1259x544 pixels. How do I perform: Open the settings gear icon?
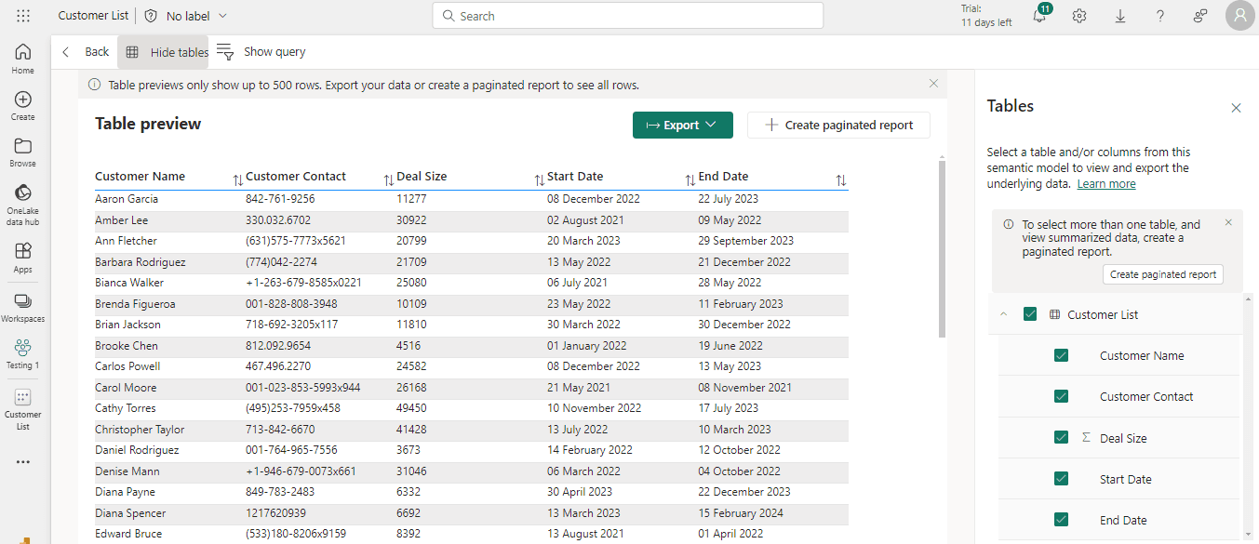(1079, 17)
